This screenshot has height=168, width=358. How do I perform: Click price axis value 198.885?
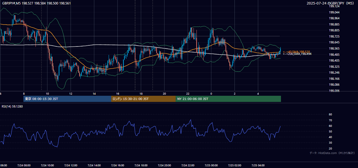coord(334,24)
